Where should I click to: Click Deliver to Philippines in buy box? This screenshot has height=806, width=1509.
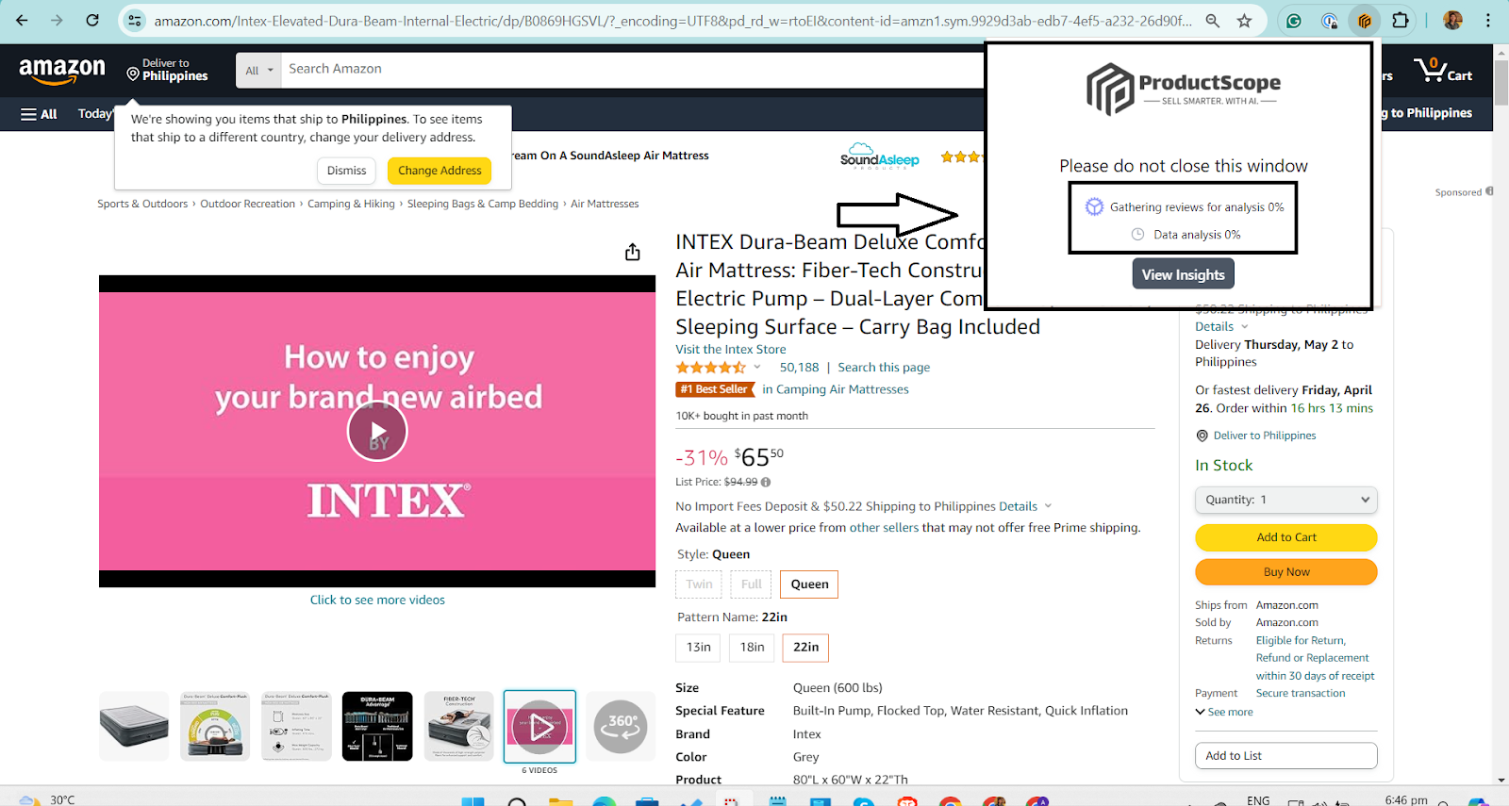point(1256,436)
